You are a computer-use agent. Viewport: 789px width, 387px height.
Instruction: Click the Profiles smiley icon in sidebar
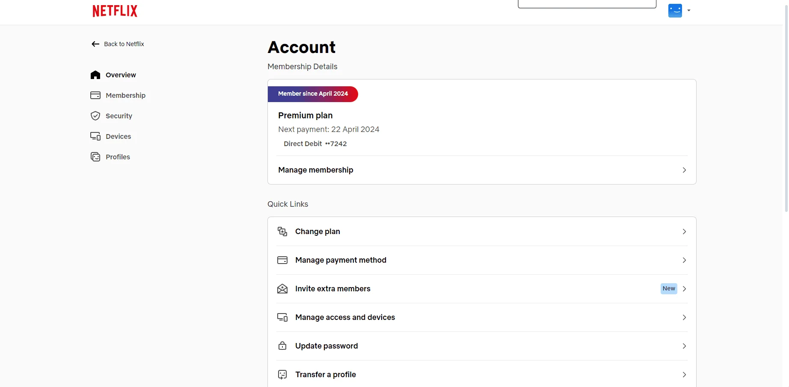click(95, 157)
